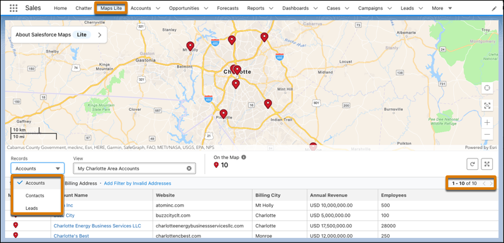504x243 pixels.
Task: Open the Chatter tab
Action: tap(84, 8)
